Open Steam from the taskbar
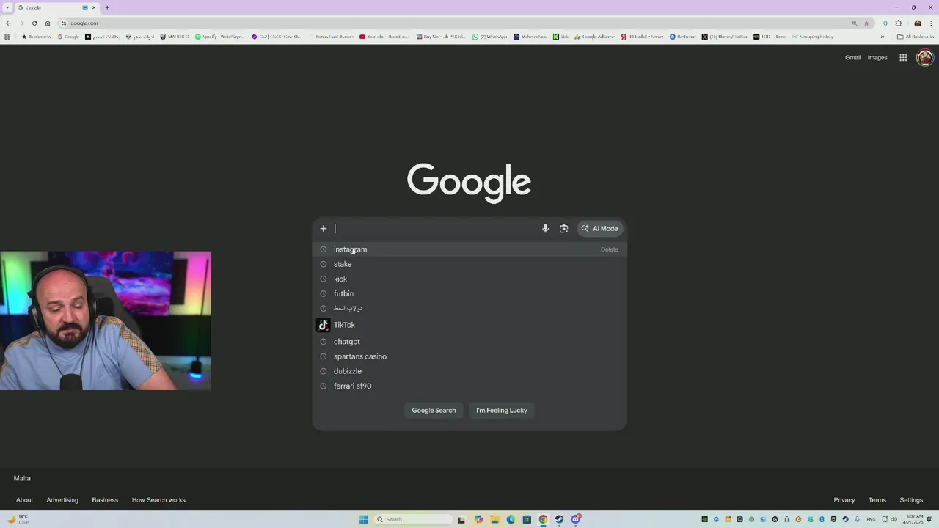The width and height of the screenshot is (939, 528). pos(559,519)
